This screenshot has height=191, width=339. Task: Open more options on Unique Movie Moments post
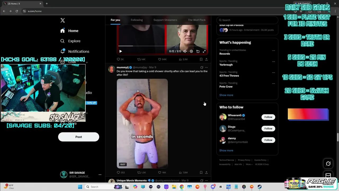(207, 181)
